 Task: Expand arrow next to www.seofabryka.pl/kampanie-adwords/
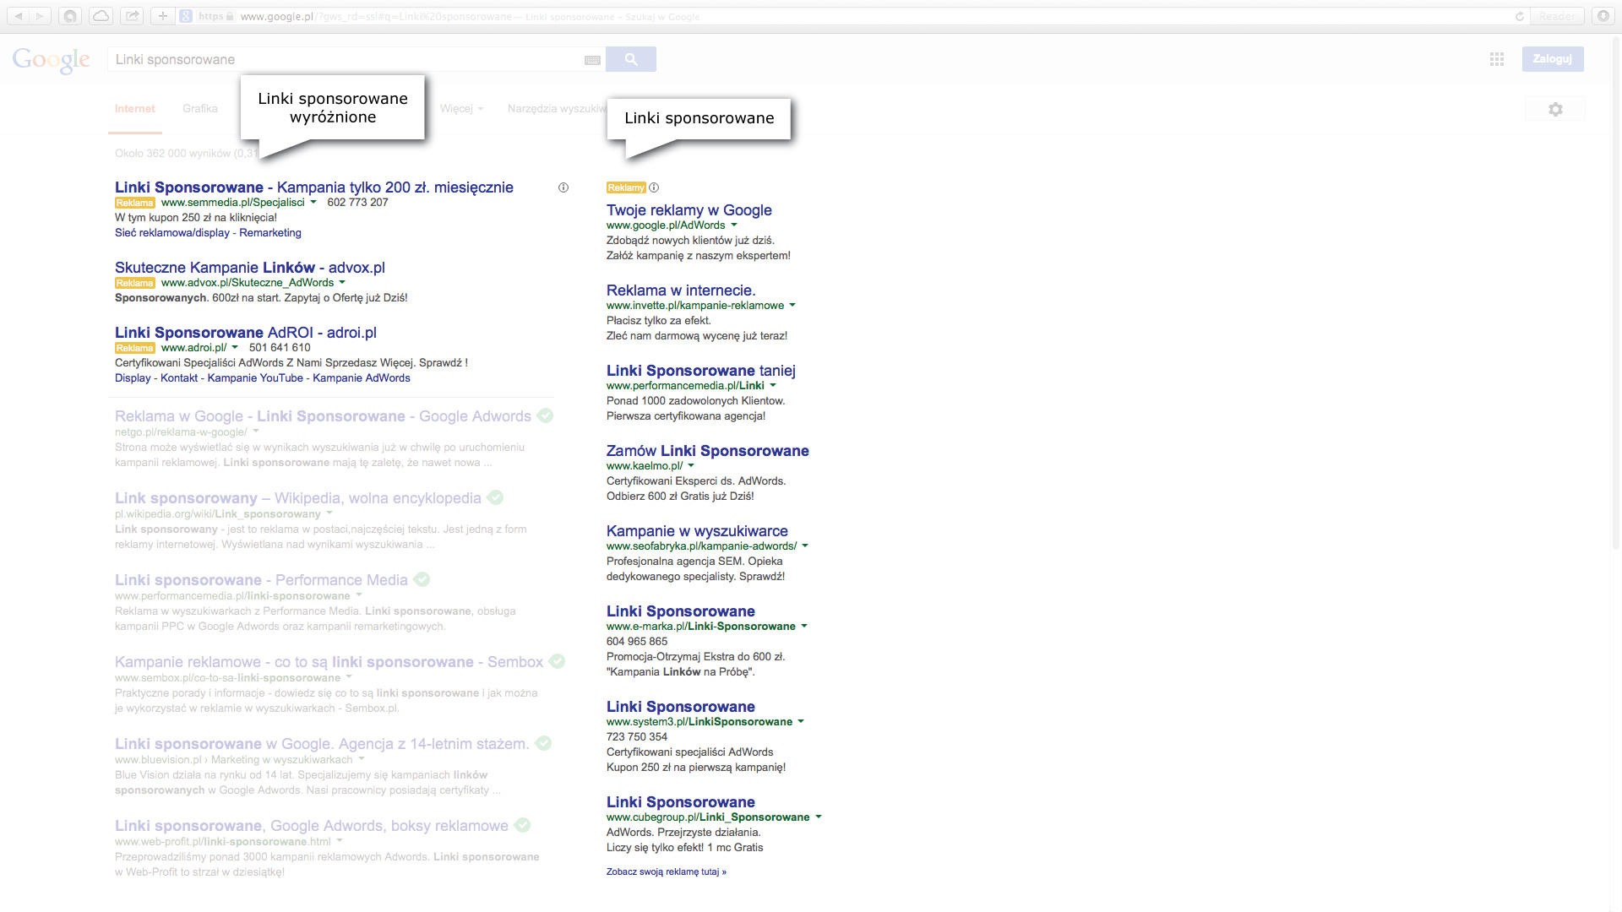805,546
